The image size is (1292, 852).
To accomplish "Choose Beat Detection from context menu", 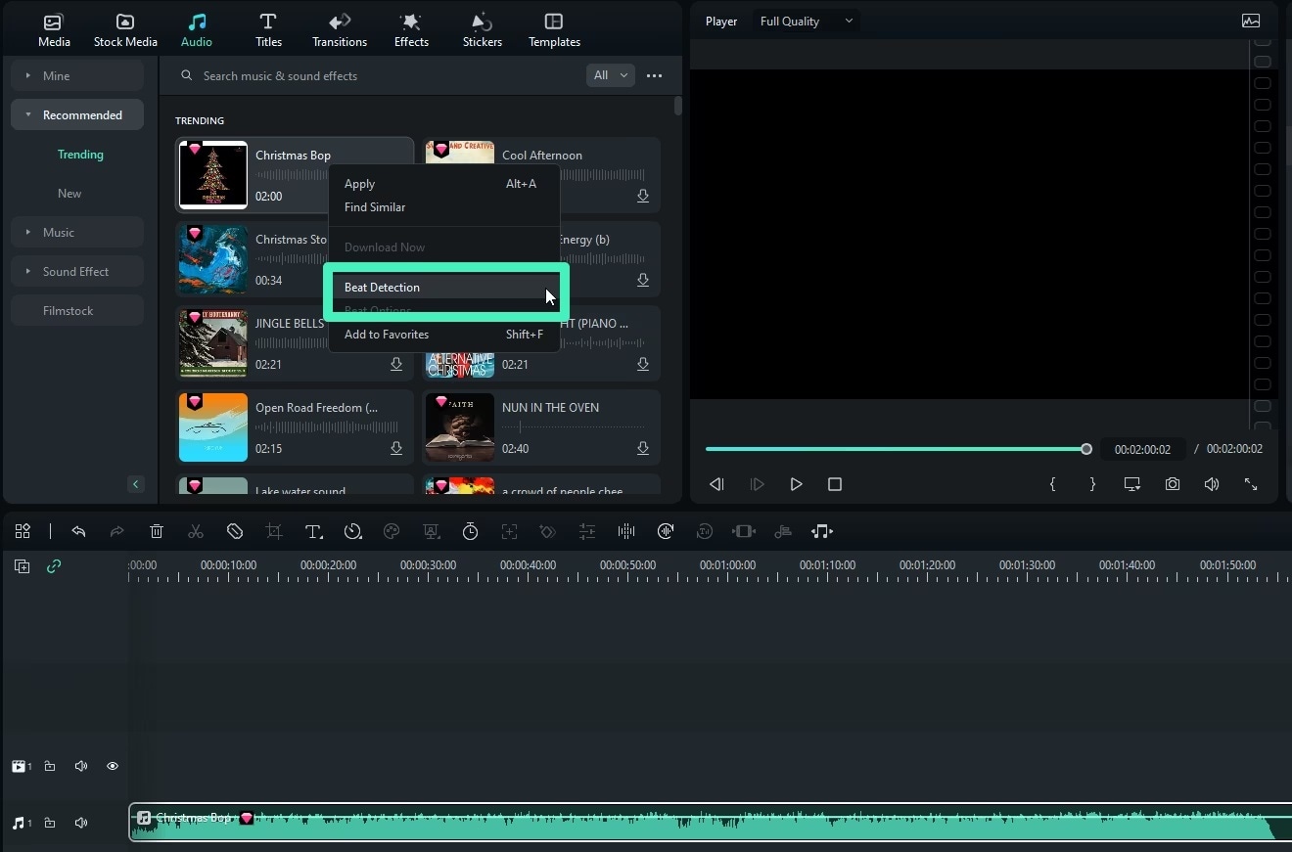I will click(444, 288).
